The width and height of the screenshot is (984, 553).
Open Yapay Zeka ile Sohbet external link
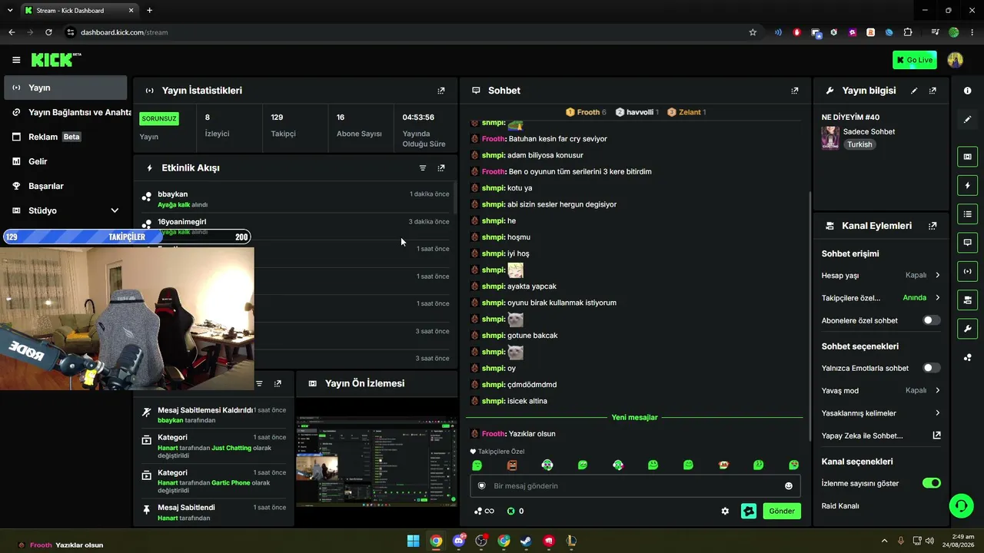tap(881, 435)
